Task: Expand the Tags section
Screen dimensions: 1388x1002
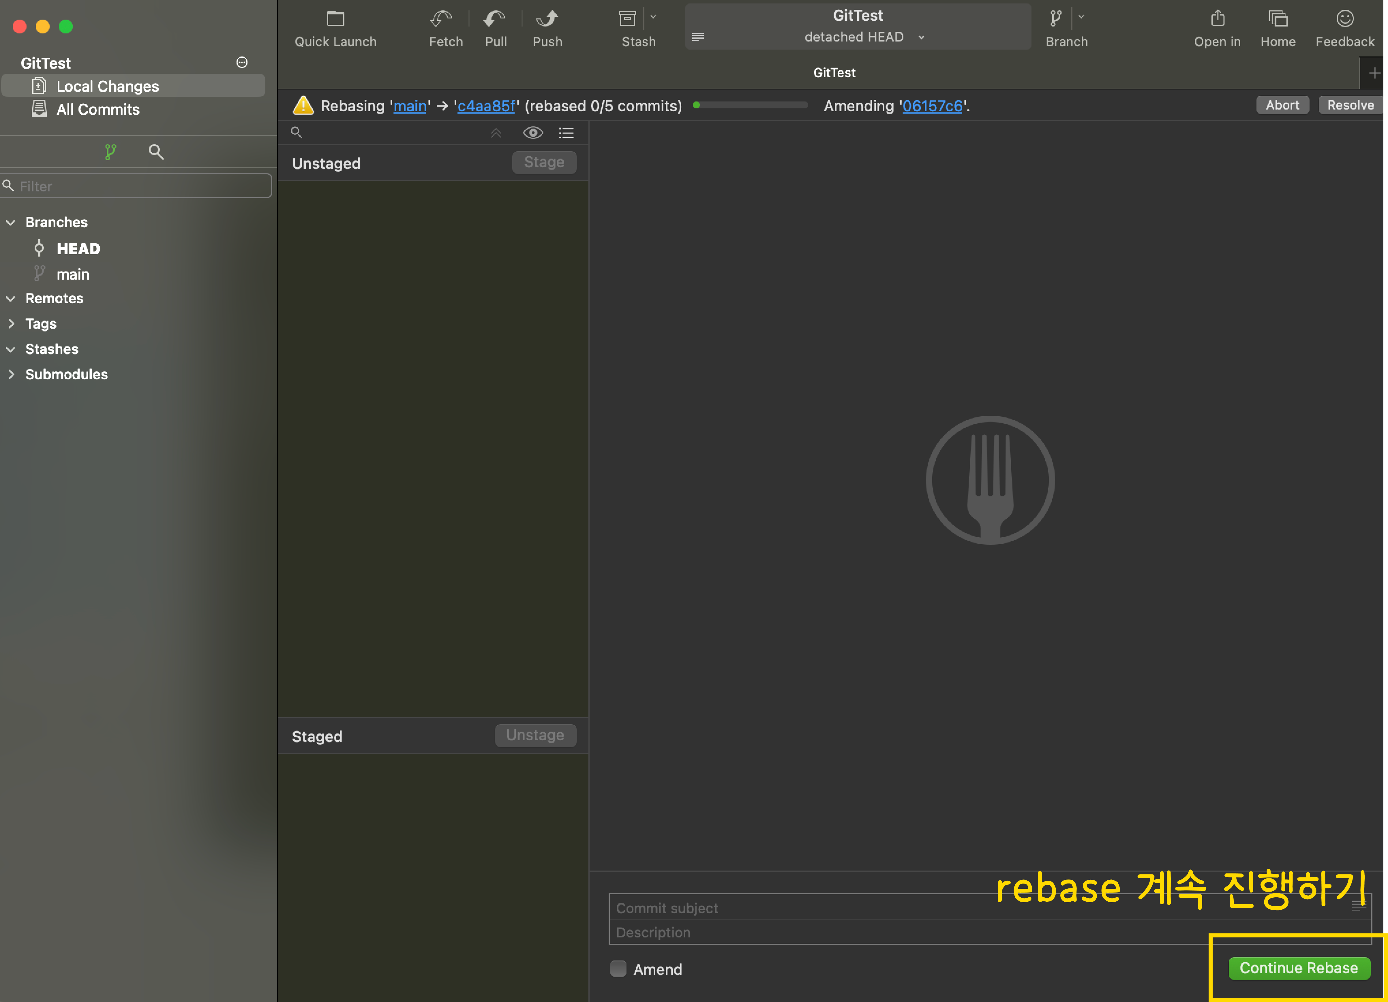Action: point(11,324)
